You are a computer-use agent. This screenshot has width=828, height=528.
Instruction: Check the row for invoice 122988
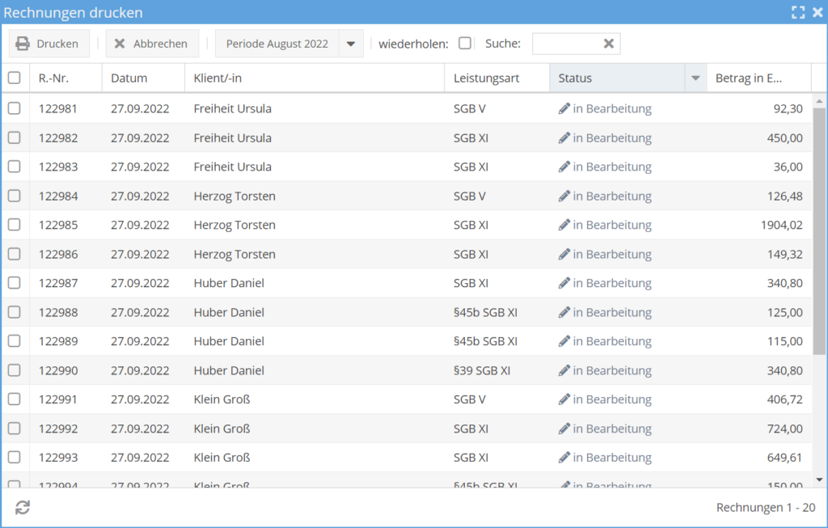[x=15, y=312]
